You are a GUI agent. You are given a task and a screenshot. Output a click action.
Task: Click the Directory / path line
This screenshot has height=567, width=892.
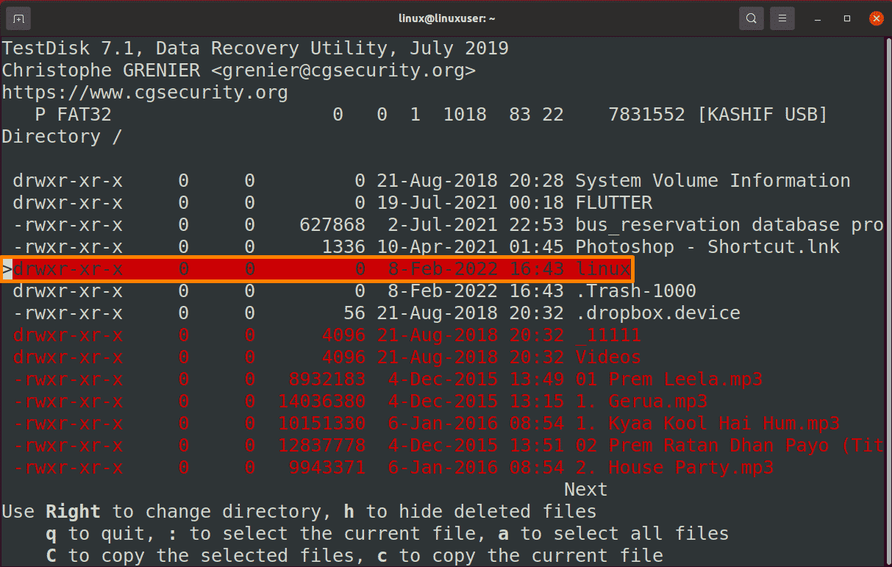(x=63, y=137)
